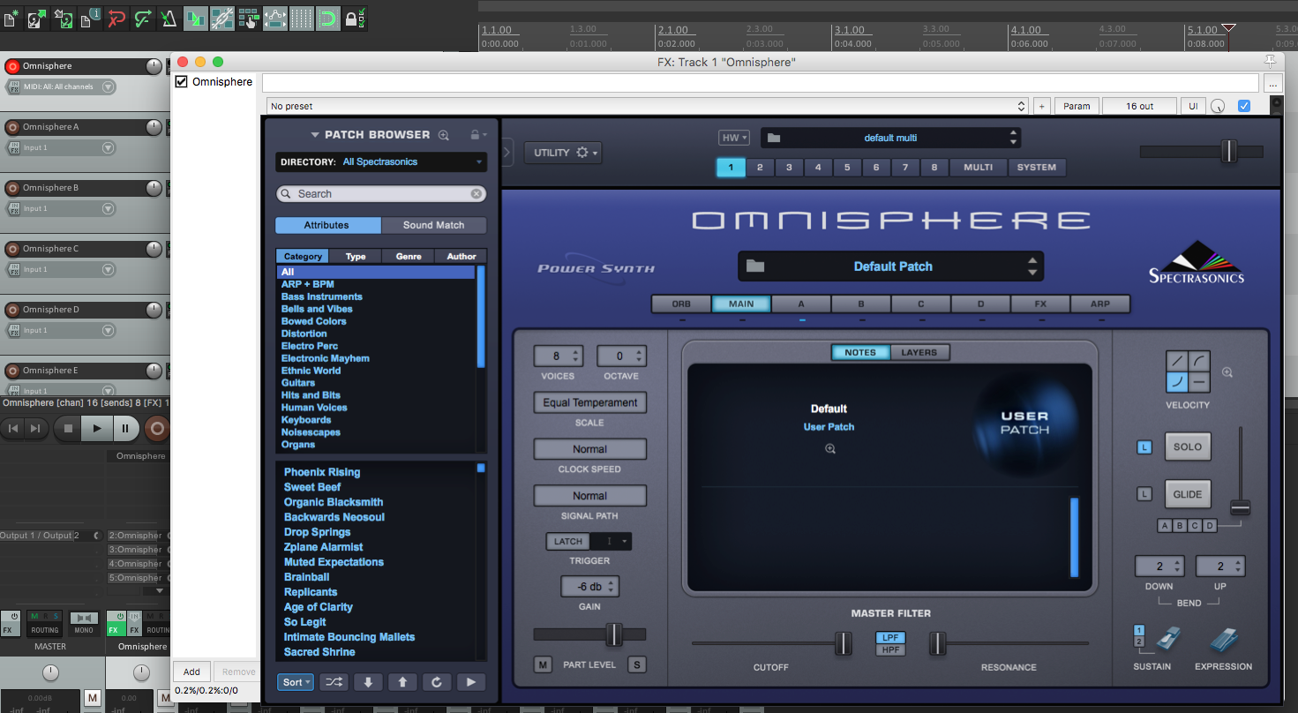The width and height of the screenshot is (1298, 713).
Task: Open the Signal Path Normal menu
Action: (x=590, y=496)
